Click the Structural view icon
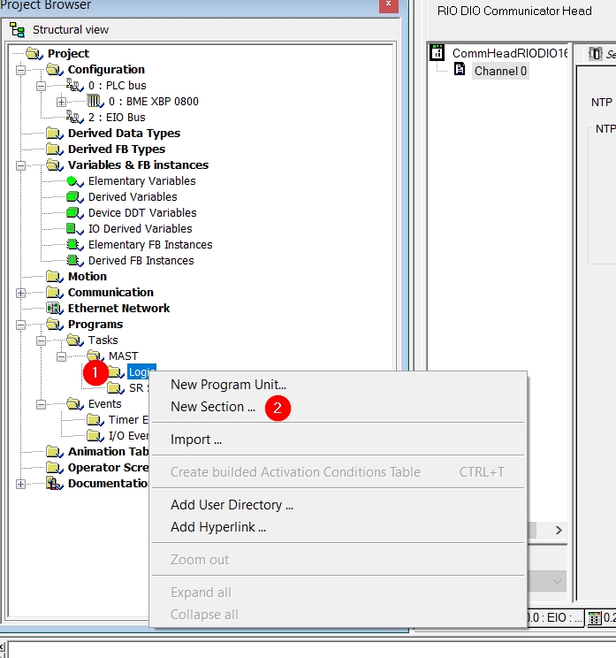 pyautogui.click(x=17, y=30)
